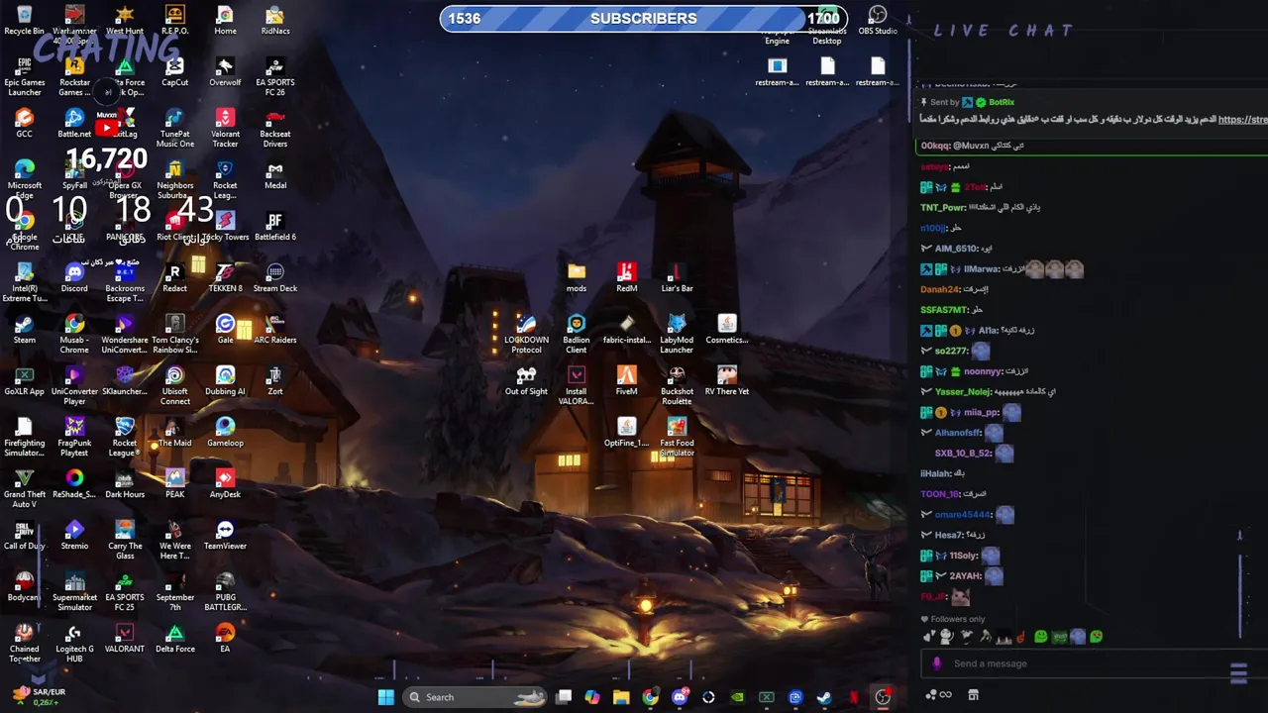Image resolution: width=1268 pixels, height=713 pixels.
Task: Open the Medal desktop shortcut
Action: (x=274, y=174)
